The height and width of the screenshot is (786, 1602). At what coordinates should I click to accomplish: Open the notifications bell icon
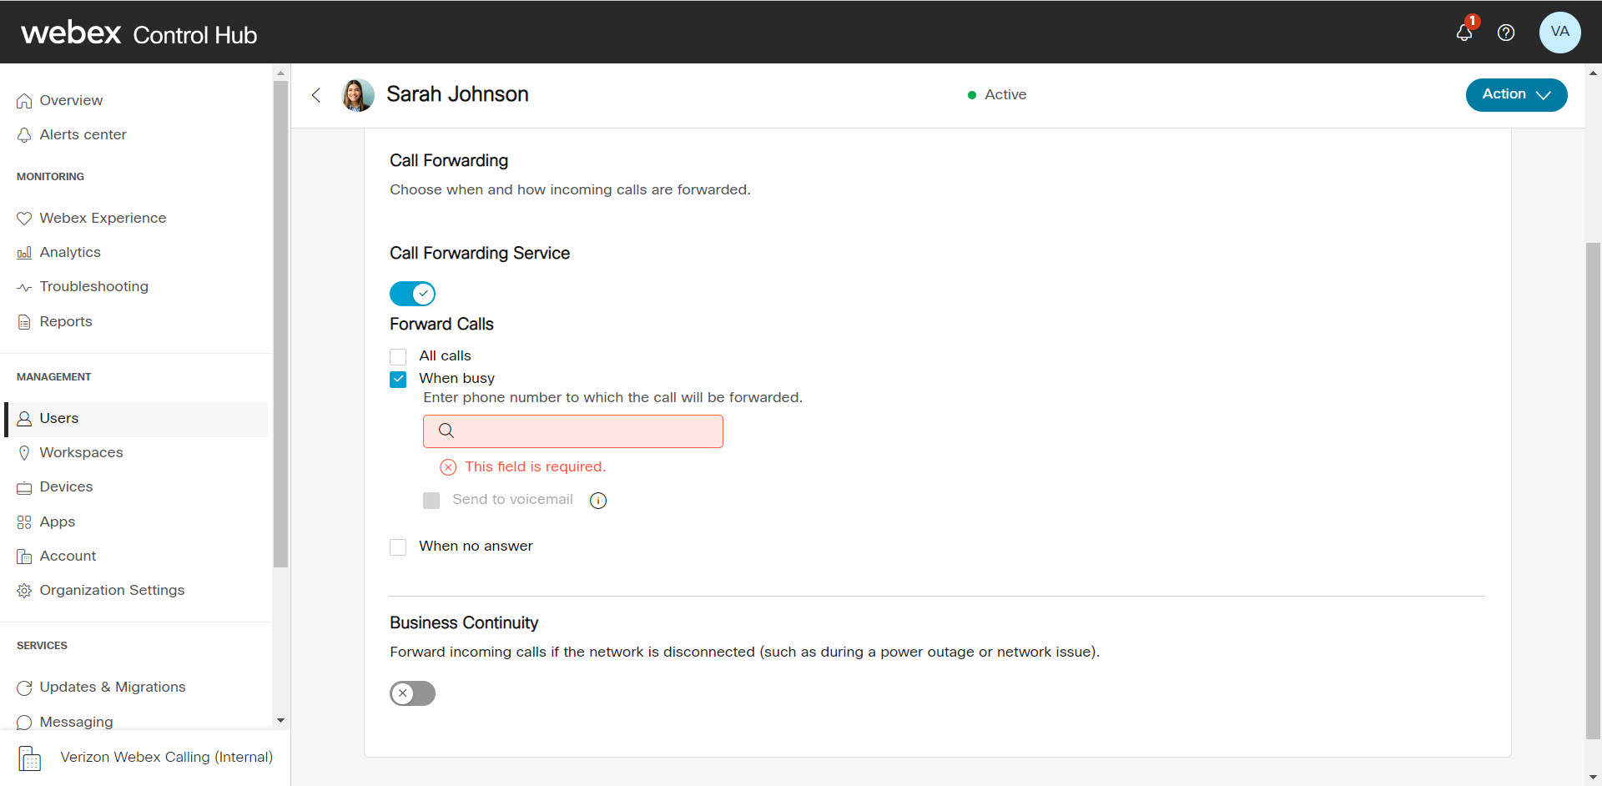coord(1464,33)
